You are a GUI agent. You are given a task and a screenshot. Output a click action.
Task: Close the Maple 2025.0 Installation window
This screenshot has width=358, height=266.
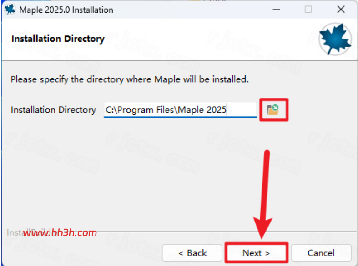pyautogui.click(x=341, y=10)
